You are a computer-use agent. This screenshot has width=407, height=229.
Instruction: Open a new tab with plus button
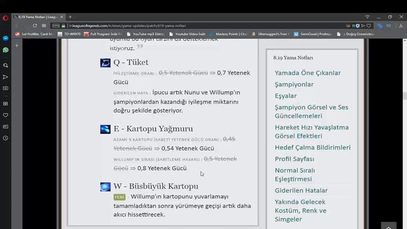click(x=70, y=17)
